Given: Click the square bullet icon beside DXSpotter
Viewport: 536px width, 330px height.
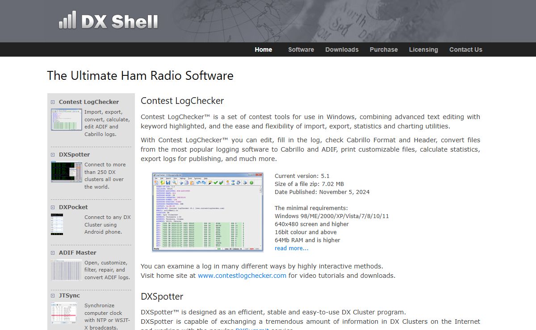Looking at the screenshot, I should point(53,155).
